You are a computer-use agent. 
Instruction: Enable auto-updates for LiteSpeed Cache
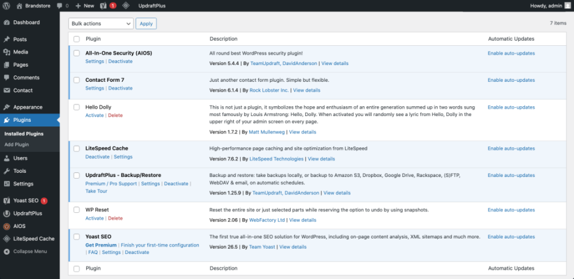(x=511, y=148)
